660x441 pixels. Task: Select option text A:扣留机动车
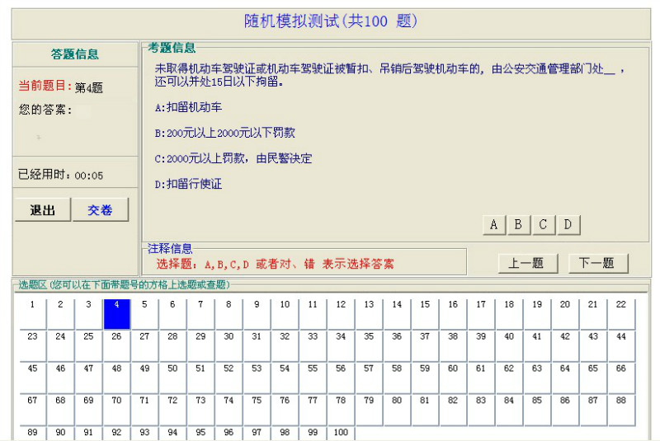point(188,107)
